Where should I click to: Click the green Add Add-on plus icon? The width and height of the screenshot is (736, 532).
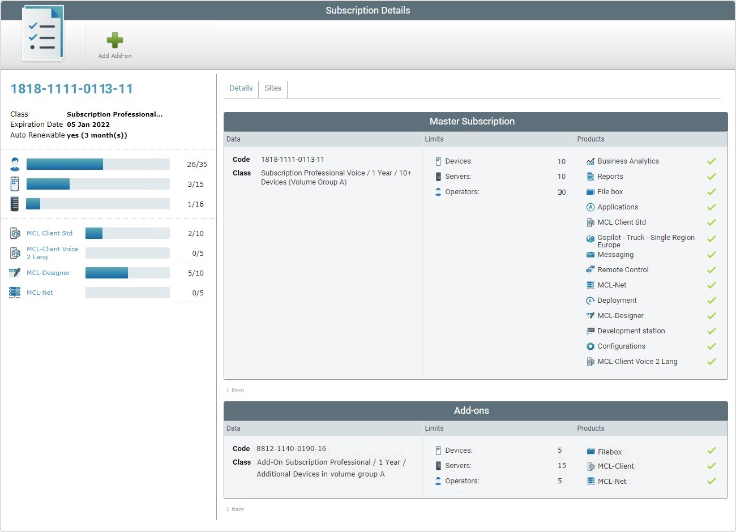coord(115,40)
